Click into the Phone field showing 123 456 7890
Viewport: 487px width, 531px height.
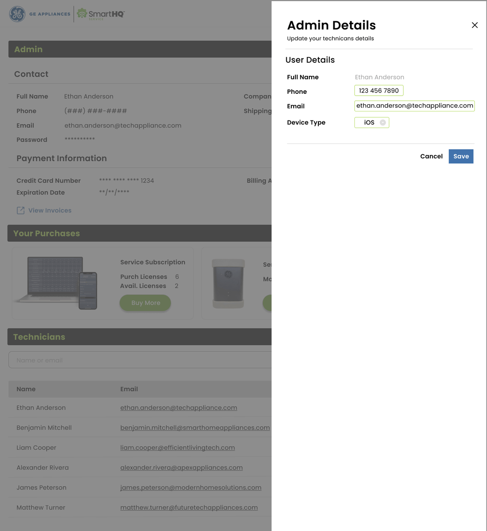[379, 90]
